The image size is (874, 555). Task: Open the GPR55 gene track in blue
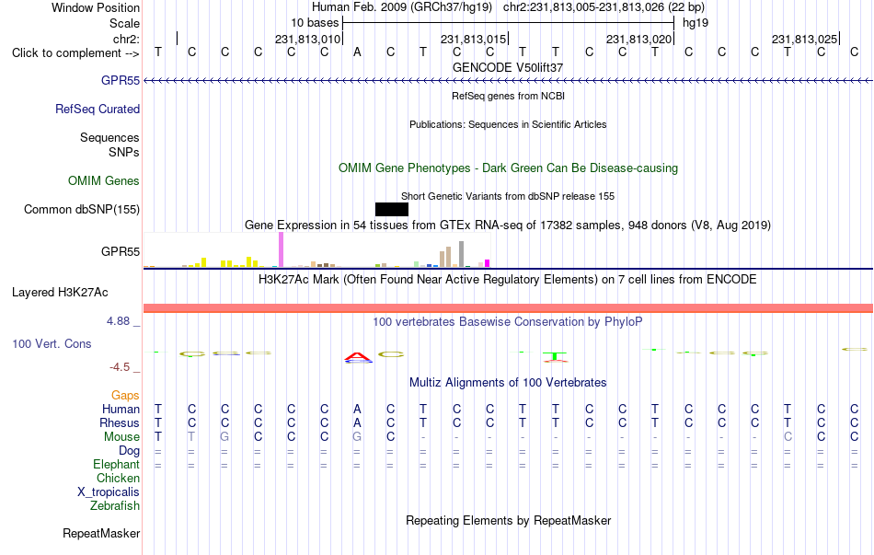tap(508, 81)
